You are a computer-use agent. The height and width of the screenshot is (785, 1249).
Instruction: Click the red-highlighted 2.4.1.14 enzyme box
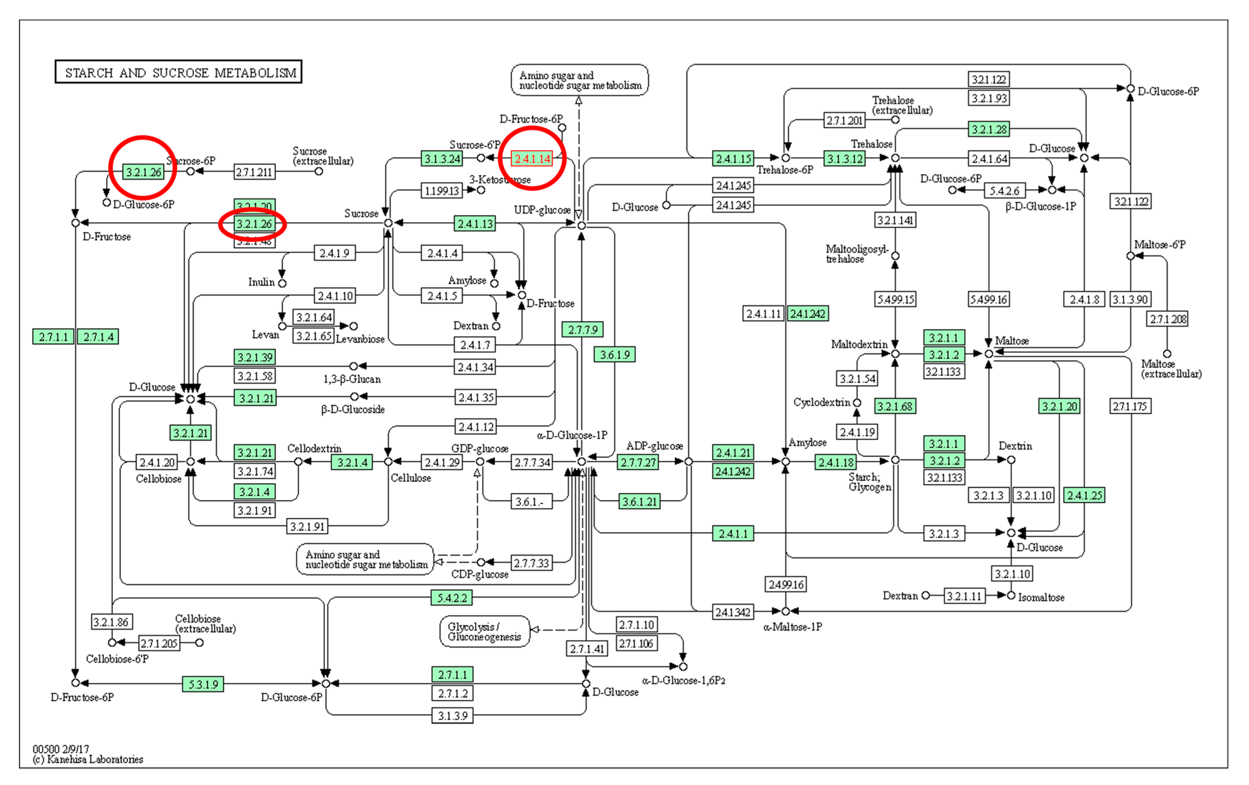point(532,159)
